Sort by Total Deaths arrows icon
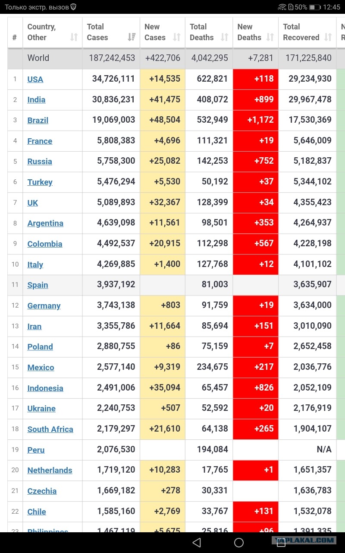The height and width of the screenshot is (553, 345). point(224,37)
